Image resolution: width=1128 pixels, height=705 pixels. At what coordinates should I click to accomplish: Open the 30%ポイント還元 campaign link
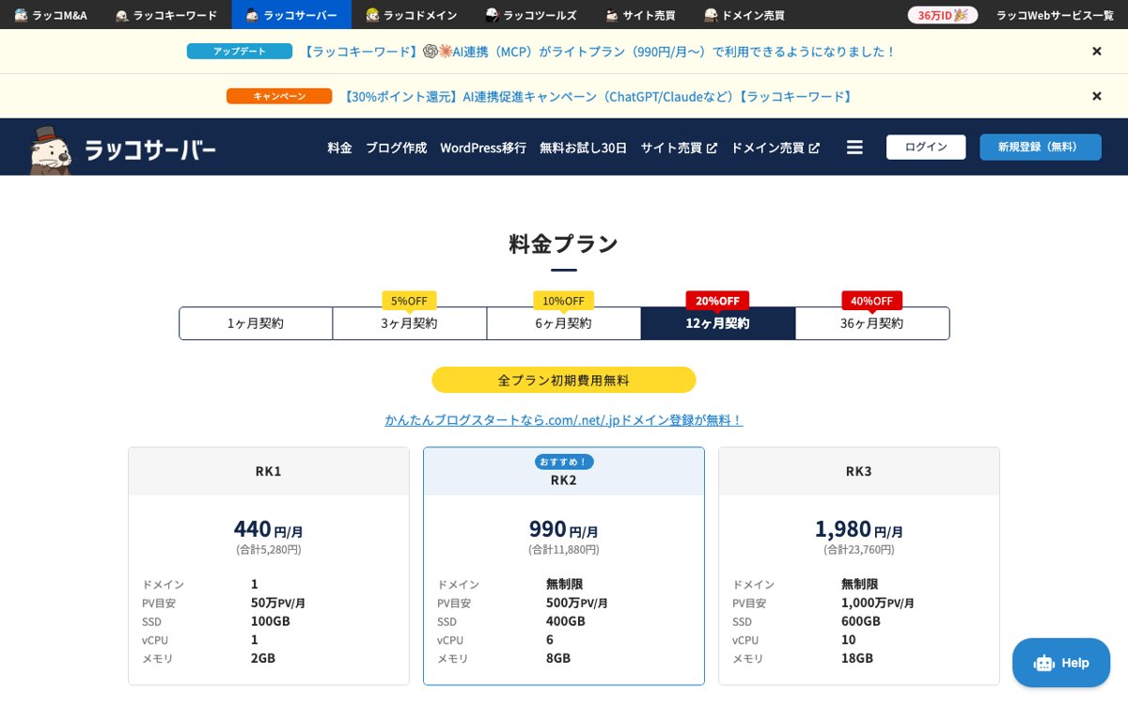(x=597, y=97)
